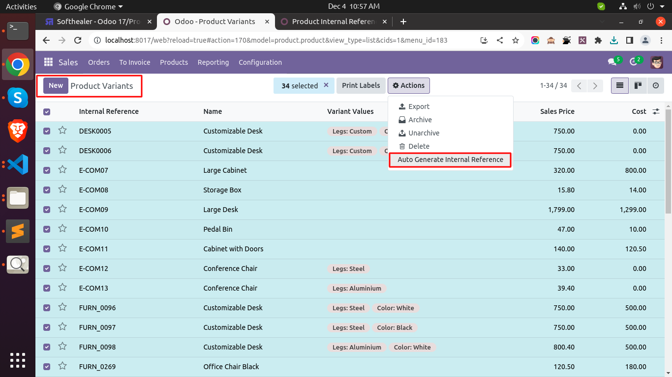Go to next page of records

point(595,86)
